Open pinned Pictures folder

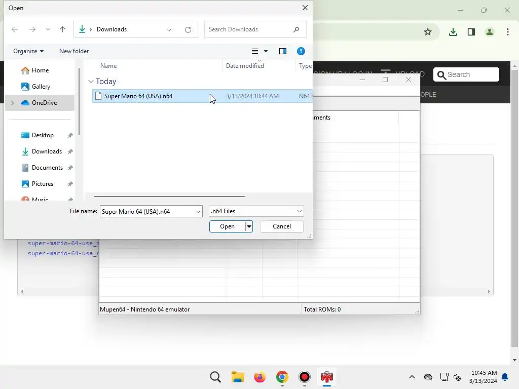43,183
